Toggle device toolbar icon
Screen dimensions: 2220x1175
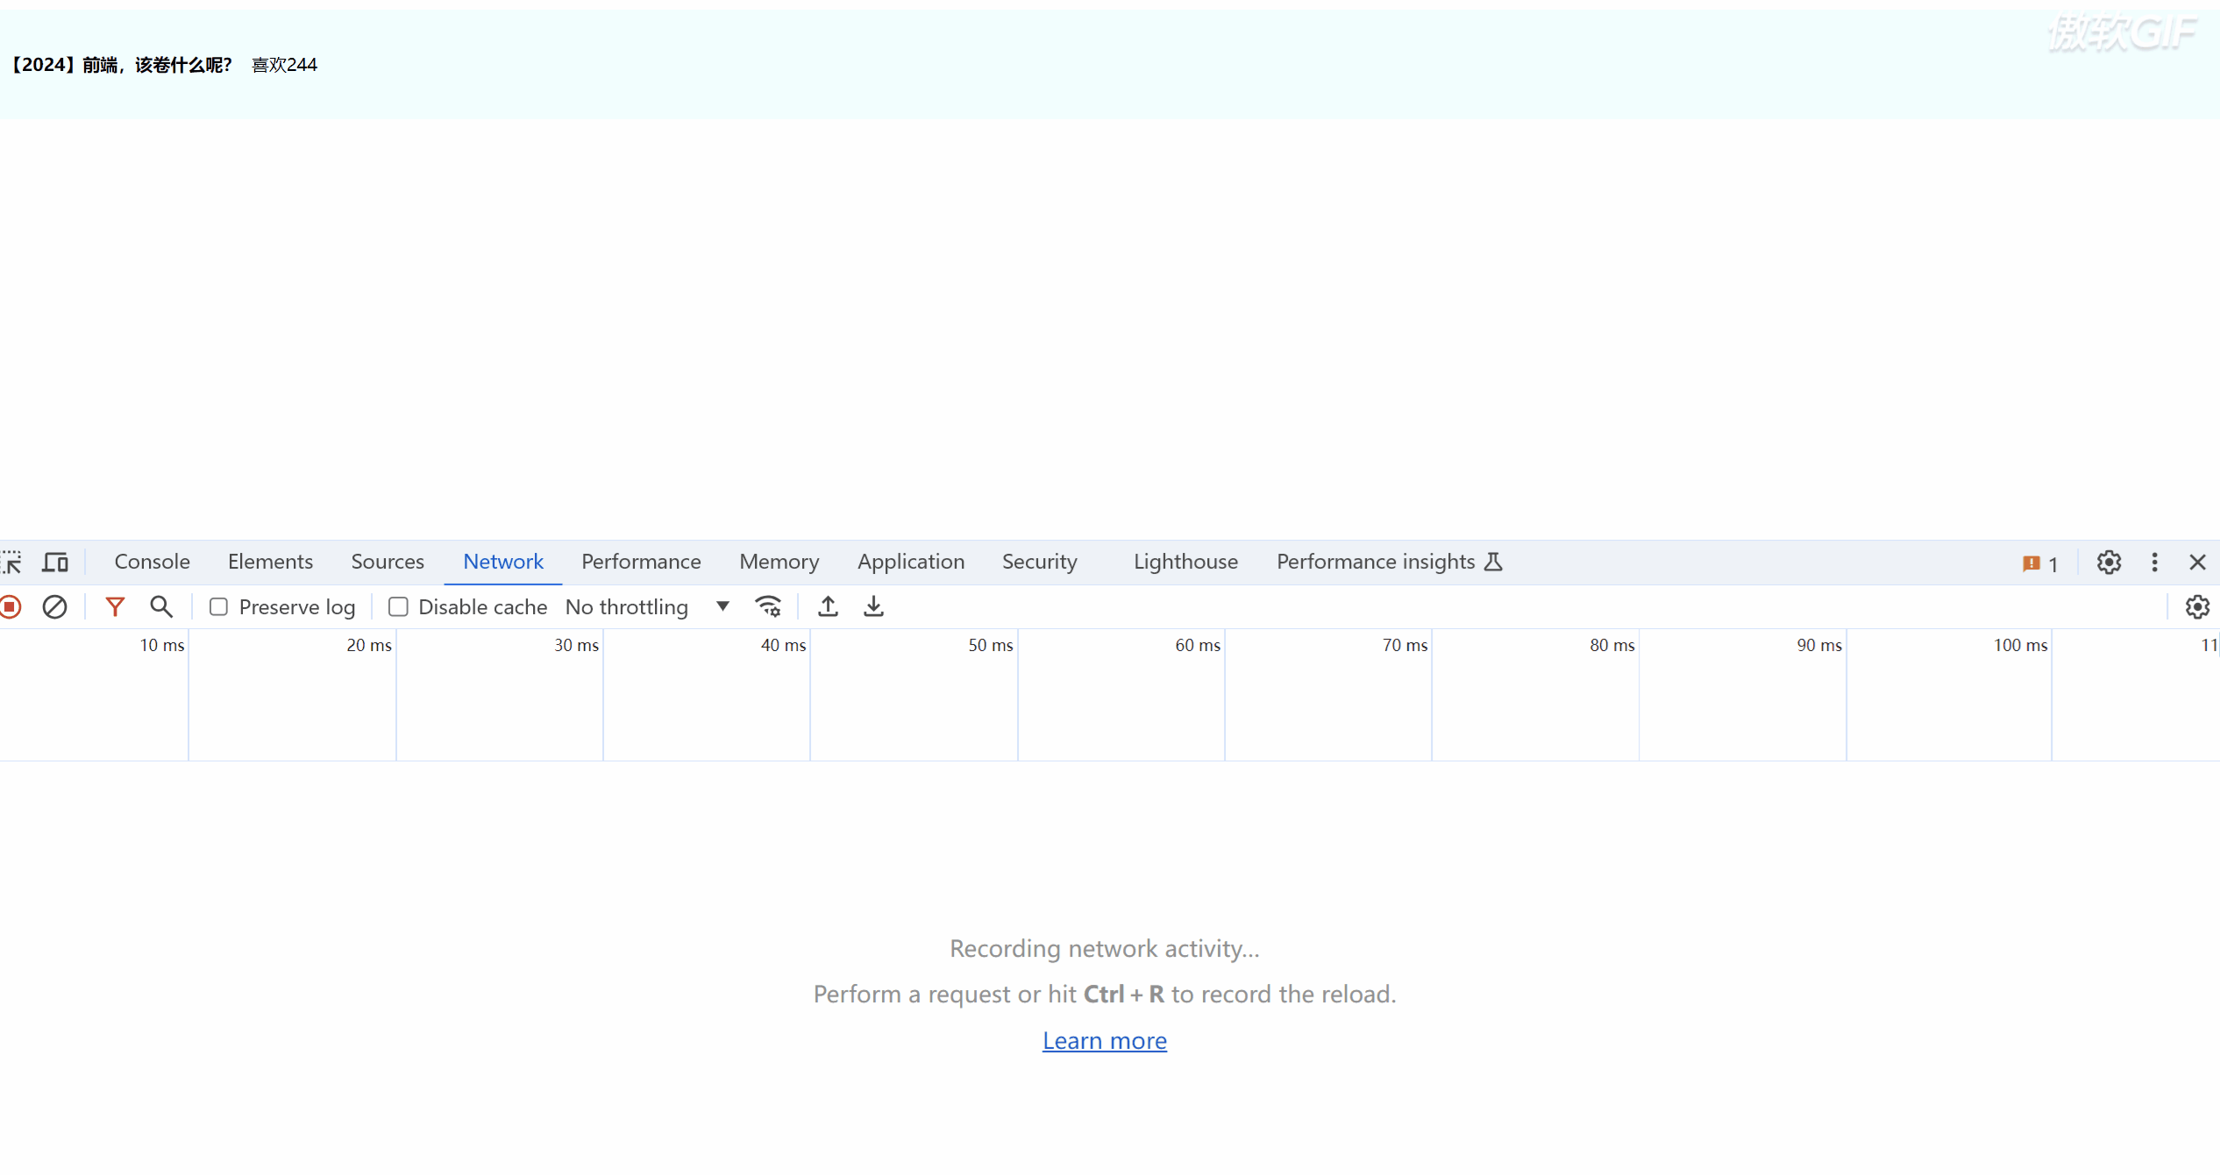[55, 563]
